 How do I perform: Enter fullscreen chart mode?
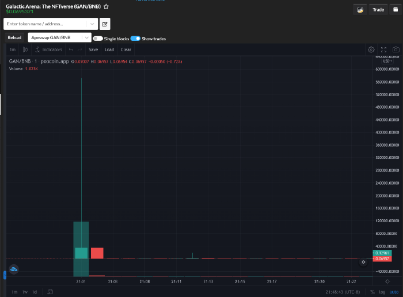coord(383,49)
